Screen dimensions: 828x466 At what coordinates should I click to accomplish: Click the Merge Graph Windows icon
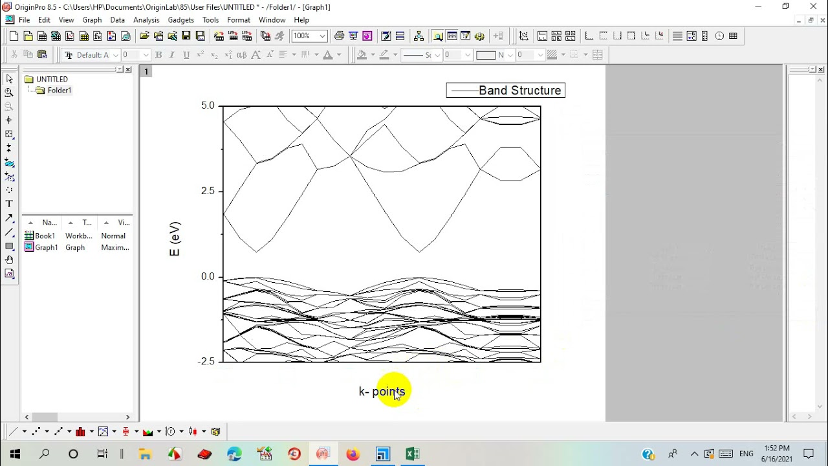click(x=571, y=36)
